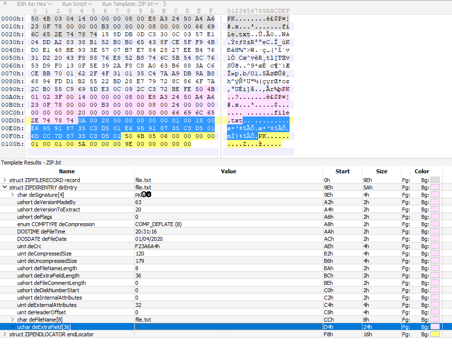Click the Color column header
The image size is (452, 349).
click(x=422, y=171)
